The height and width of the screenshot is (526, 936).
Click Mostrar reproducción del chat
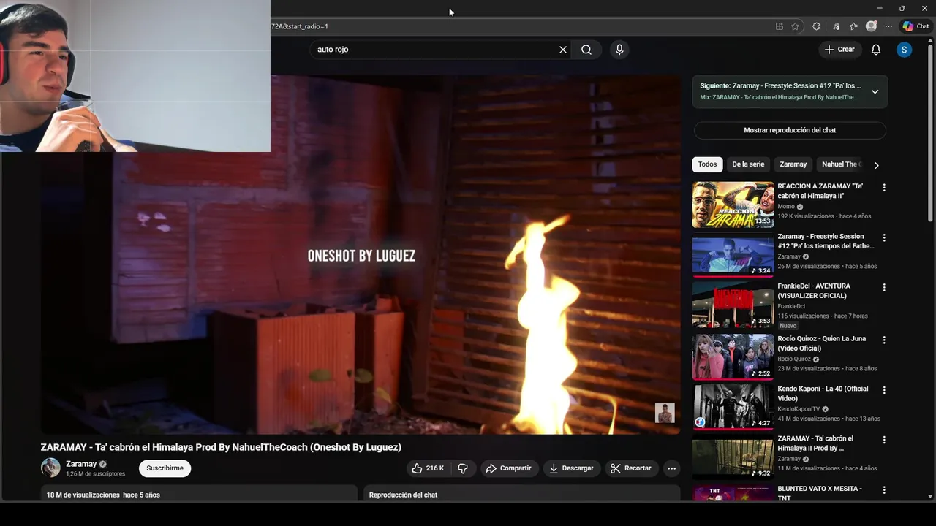click(x=790, y=130)
